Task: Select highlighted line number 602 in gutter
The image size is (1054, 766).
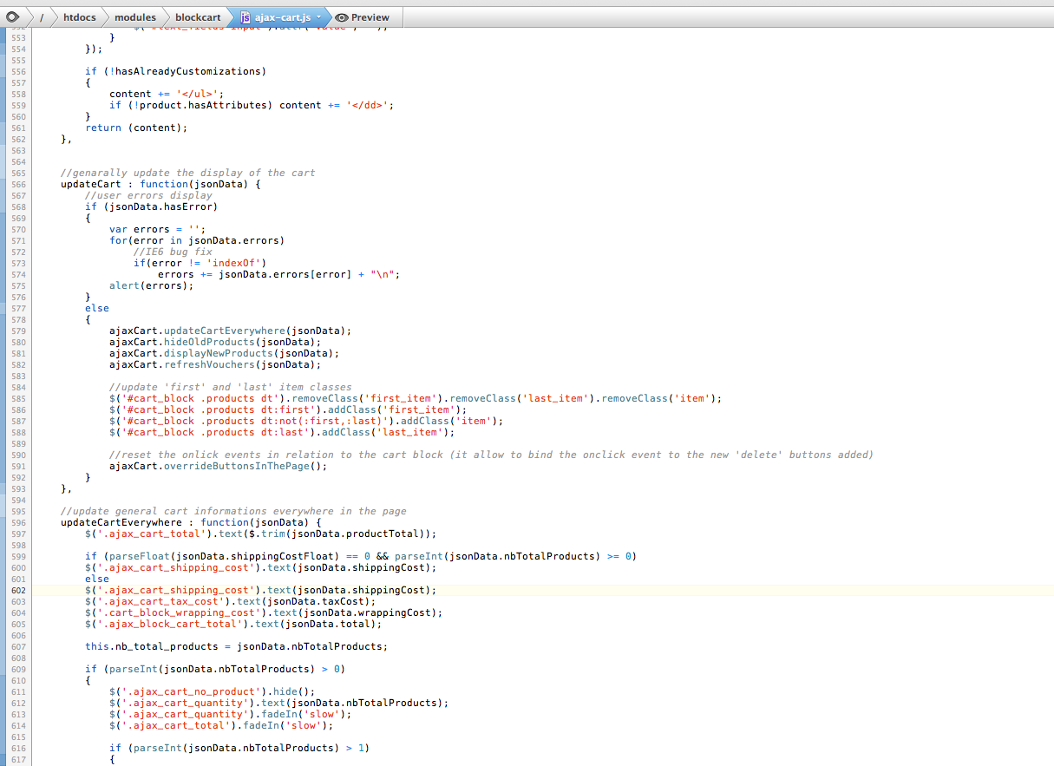Action: coord(18,590)
